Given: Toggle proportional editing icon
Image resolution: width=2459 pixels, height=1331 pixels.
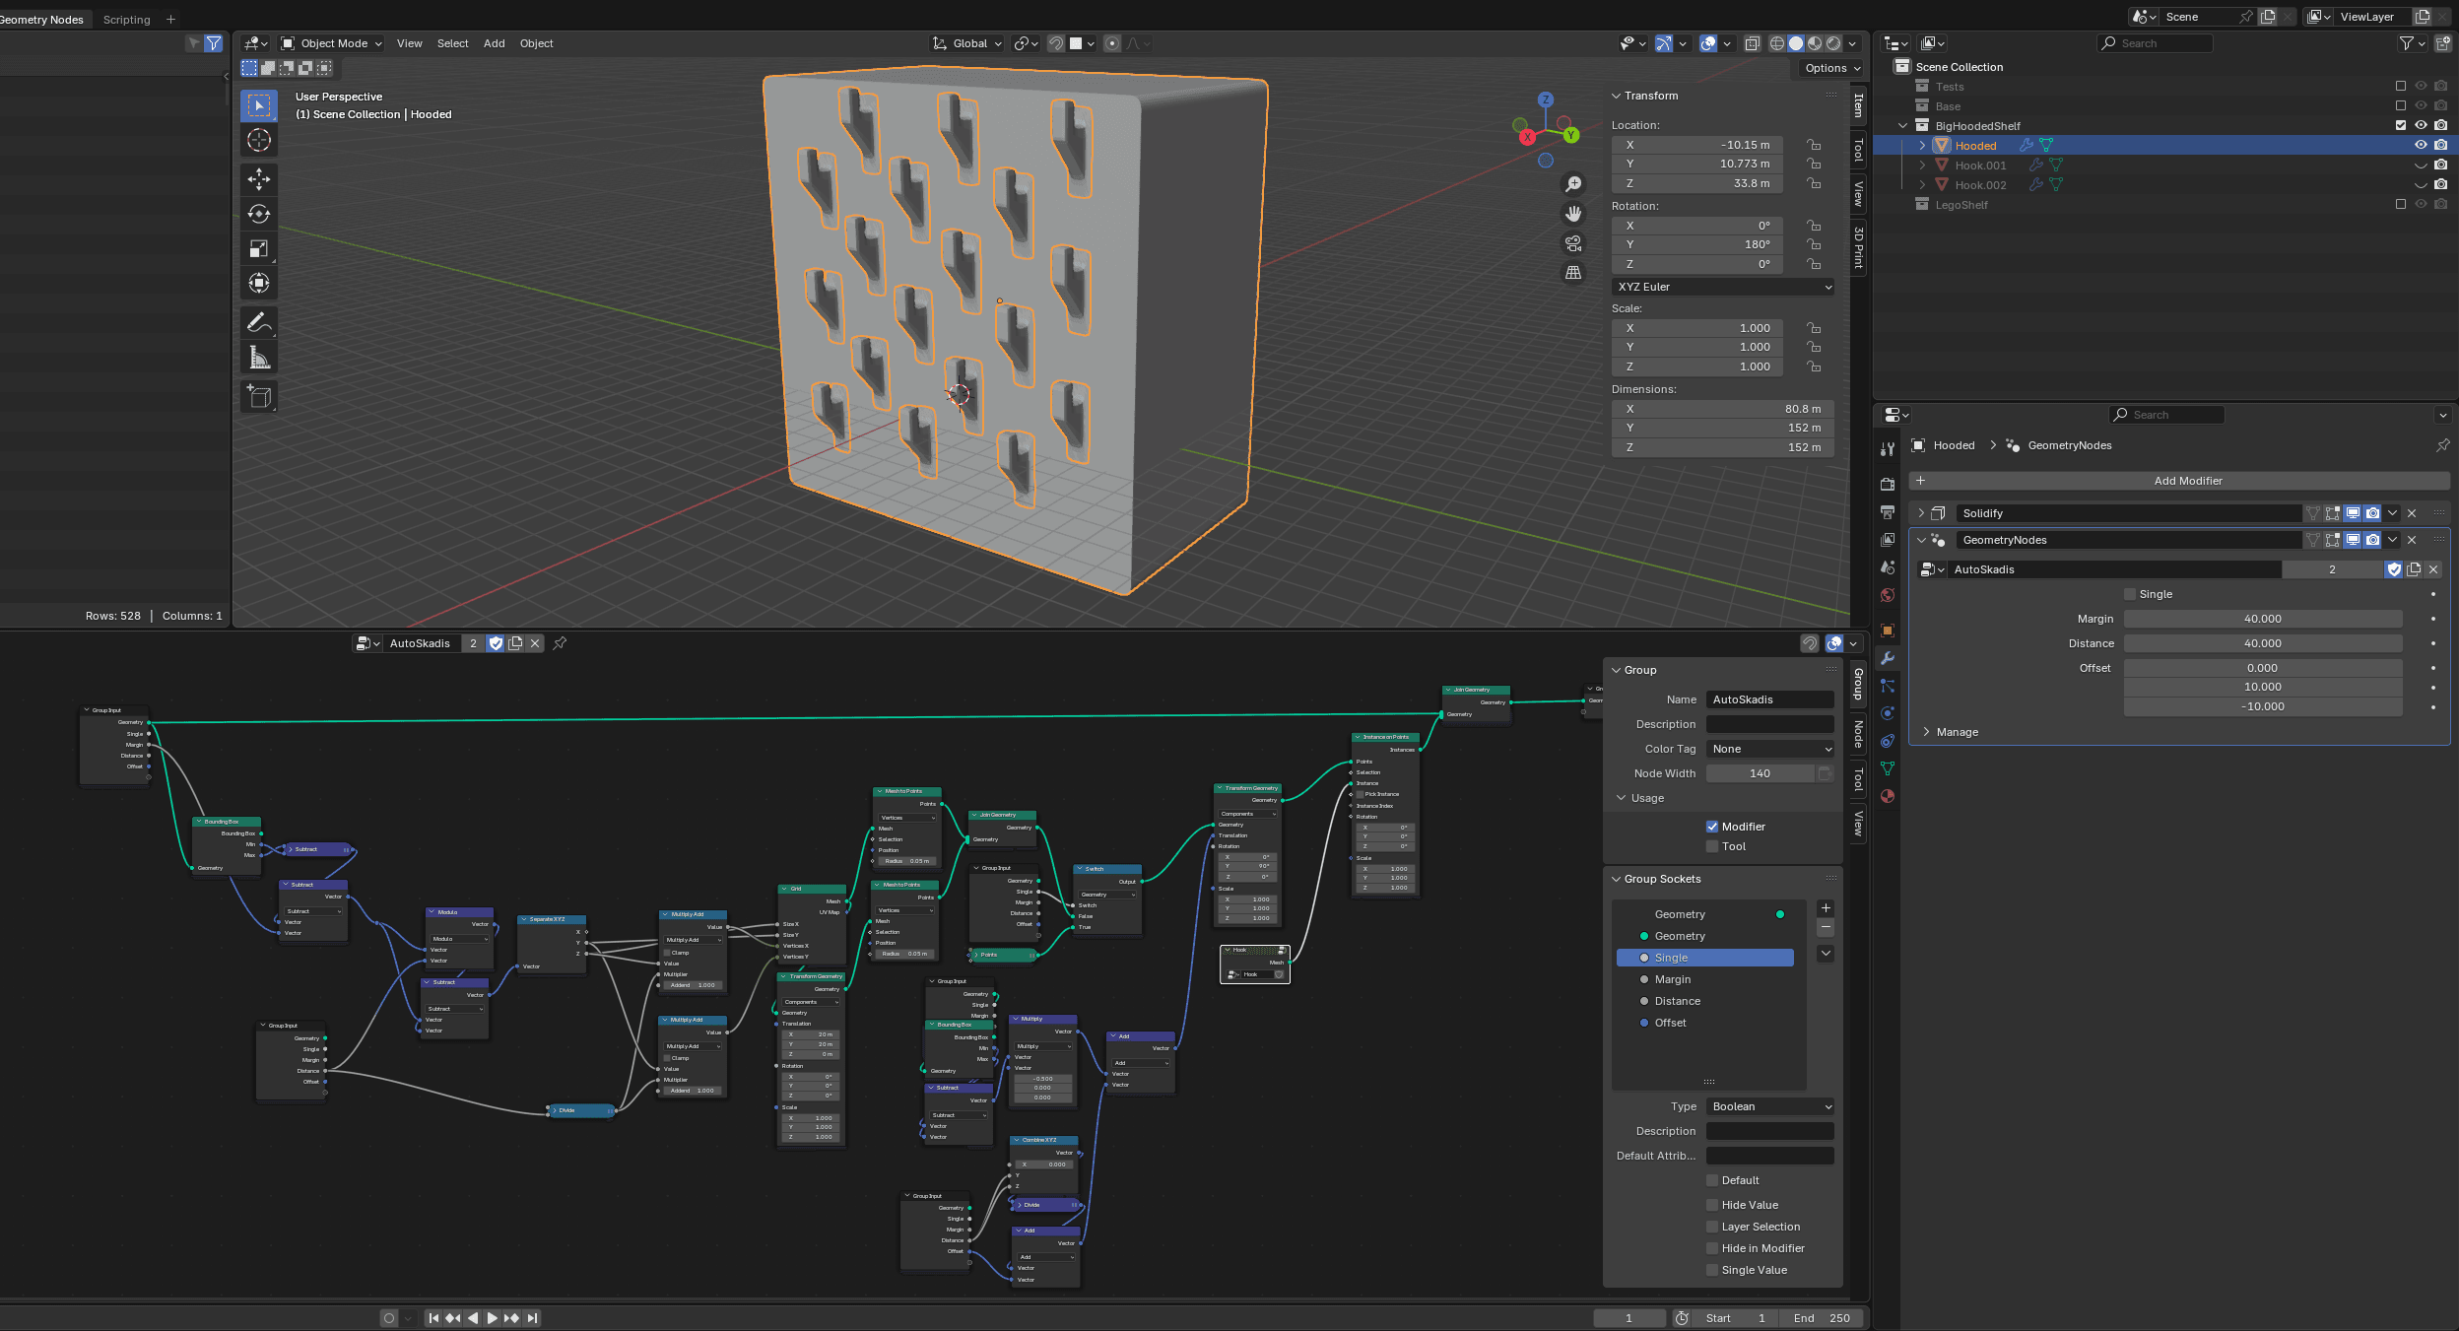Looking at the screenshot, I should tap(1112, 43).
